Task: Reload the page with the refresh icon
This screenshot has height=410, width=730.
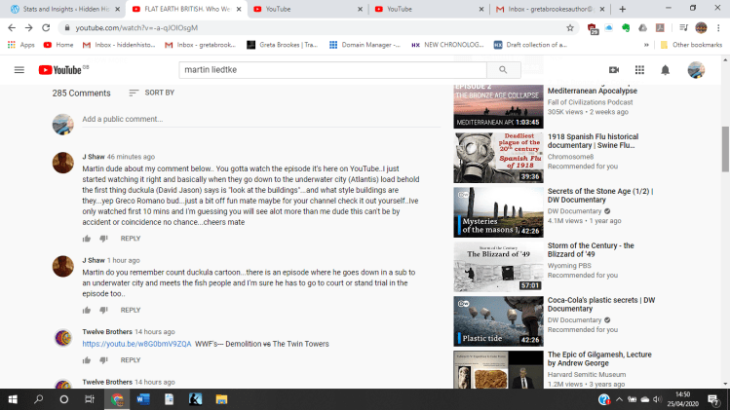Action: point(47,28)
